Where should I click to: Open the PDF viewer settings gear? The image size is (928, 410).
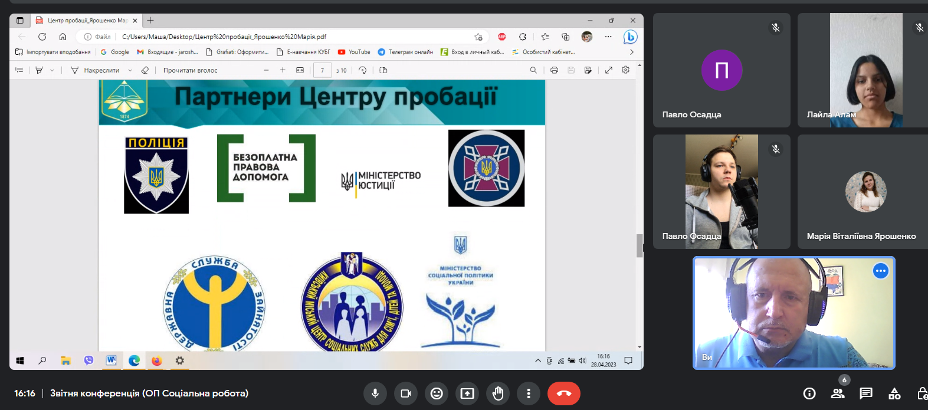click(625, 70)
